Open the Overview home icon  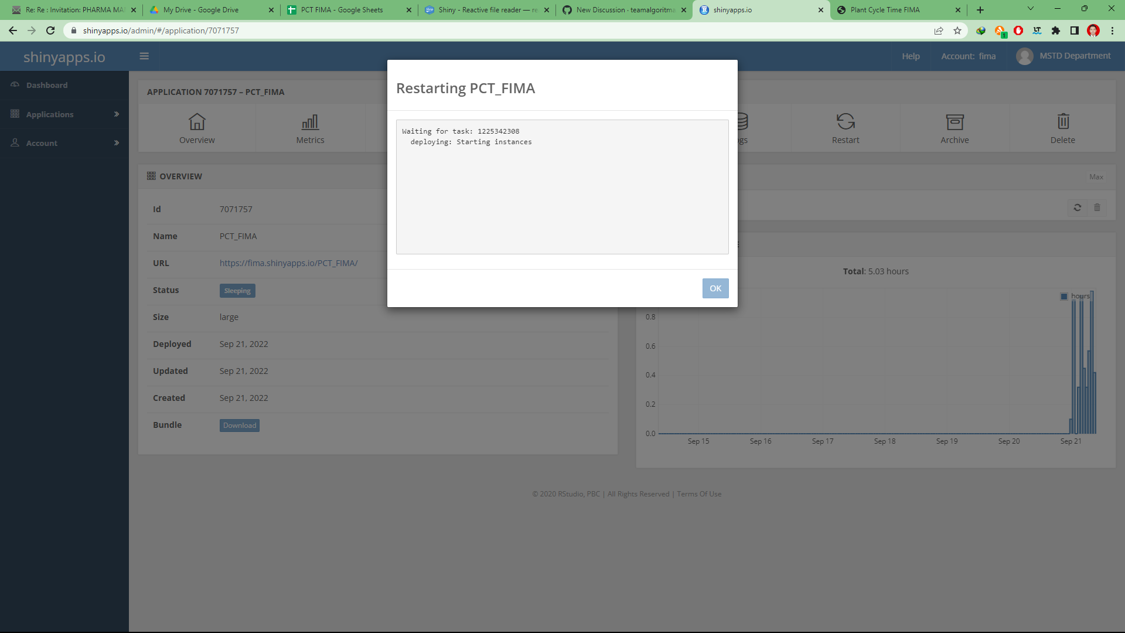(197, 128)
